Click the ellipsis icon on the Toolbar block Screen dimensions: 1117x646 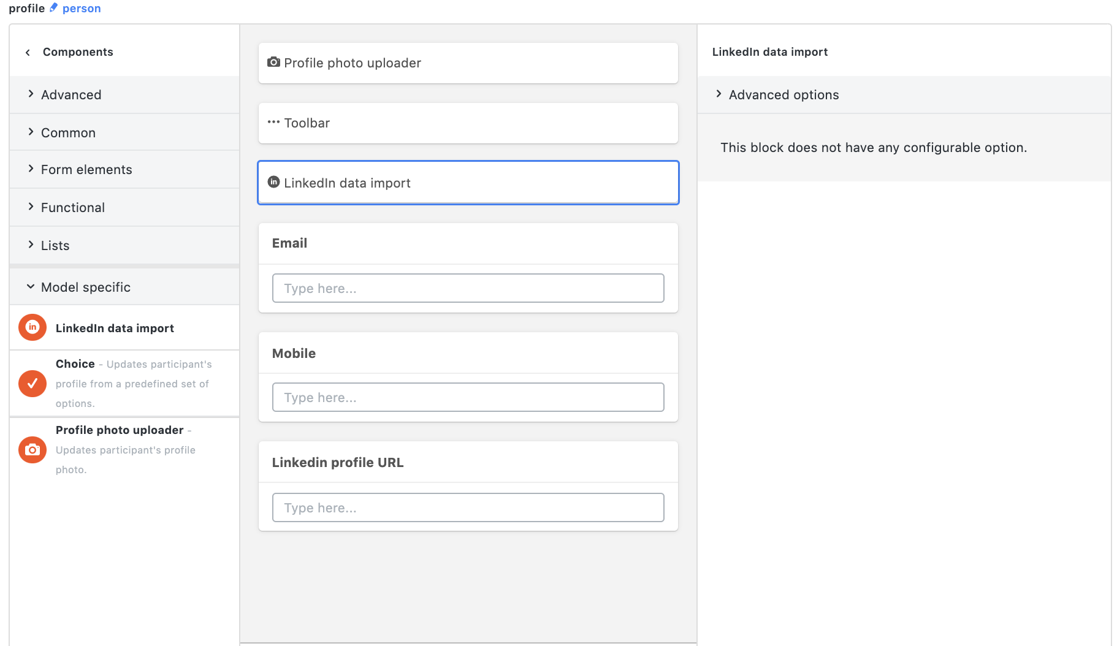pos(273,122)
